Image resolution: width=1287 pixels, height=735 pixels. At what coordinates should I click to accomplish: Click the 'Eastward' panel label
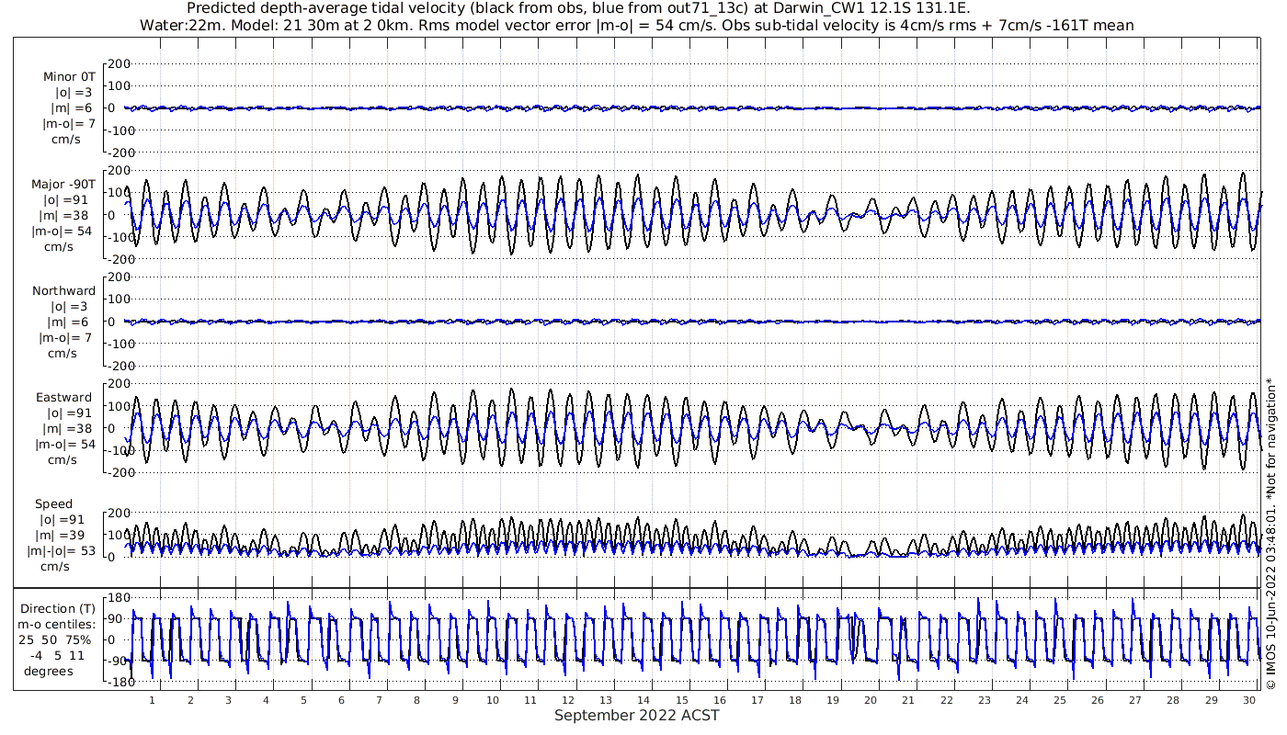tap(64, 397)
